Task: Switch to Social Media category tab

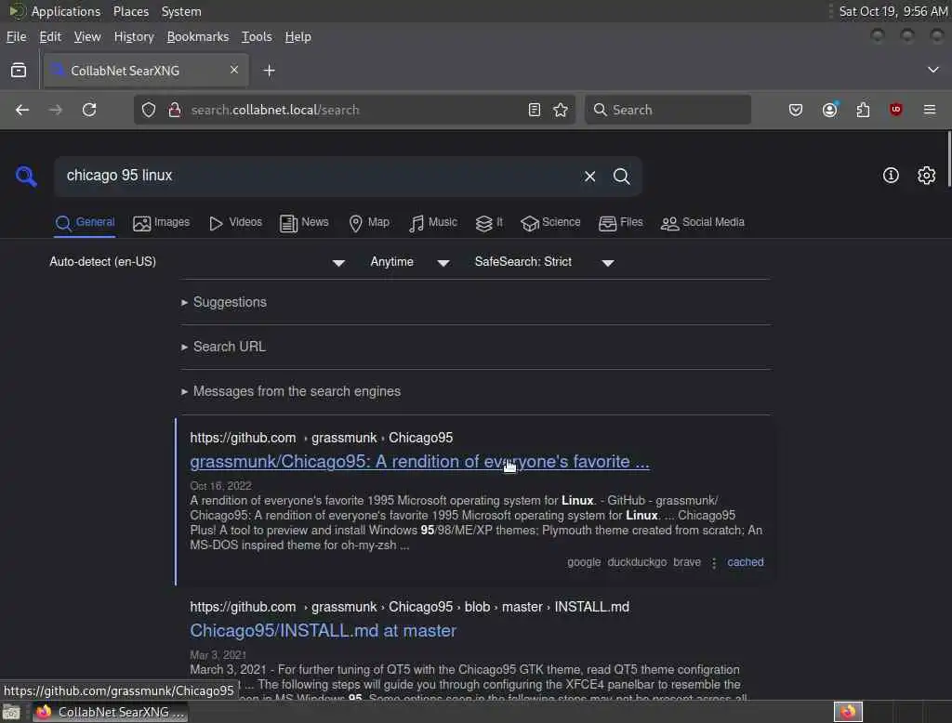Action: pyautogui.click(x=703, y=223)
